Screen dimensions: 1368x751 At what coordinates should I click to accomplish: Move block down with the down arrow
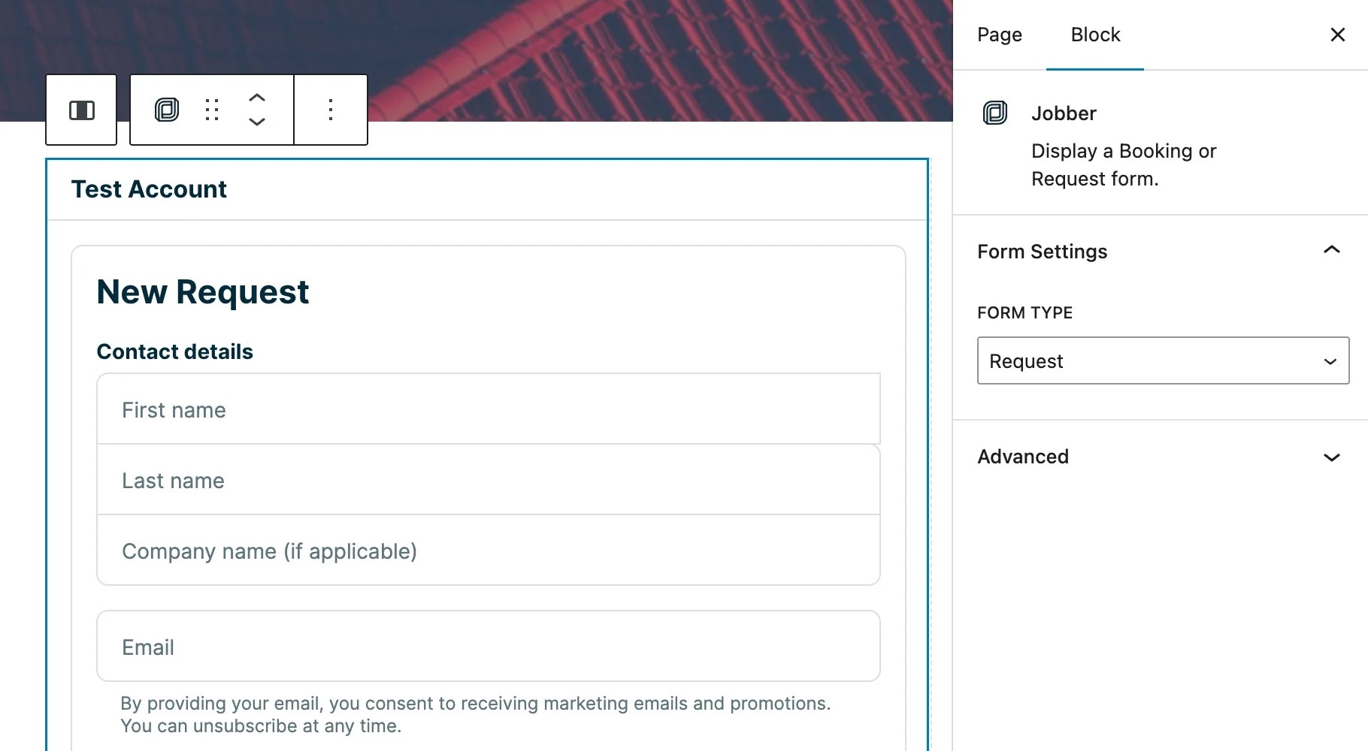coord(257,122)
